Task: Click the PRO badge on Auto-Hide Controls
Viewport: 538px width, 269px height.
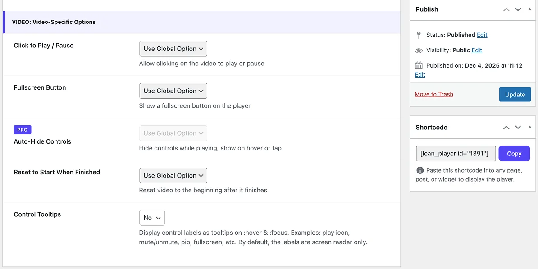Action: (23, 130)
